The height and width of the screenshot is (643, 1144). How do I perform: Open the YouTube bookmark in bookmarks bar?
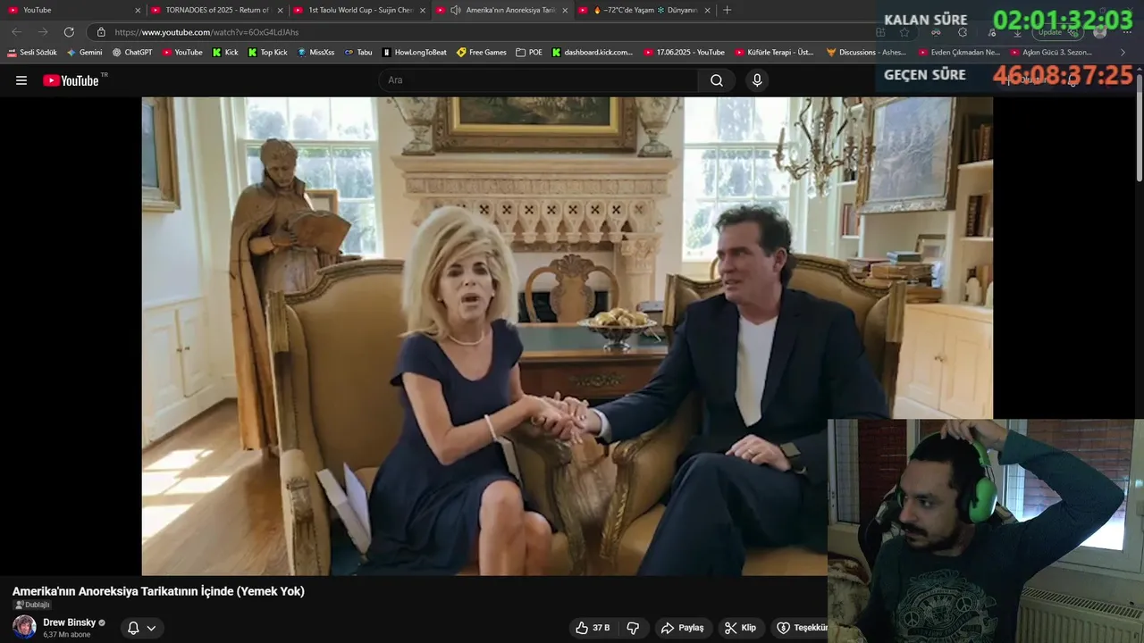point(182,53)
